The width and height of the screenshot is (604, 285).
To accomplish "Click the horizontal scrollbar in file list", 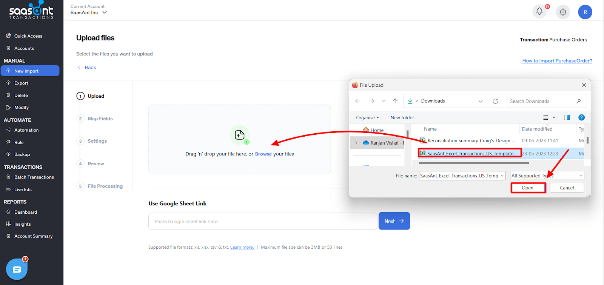I will (474, 163).
